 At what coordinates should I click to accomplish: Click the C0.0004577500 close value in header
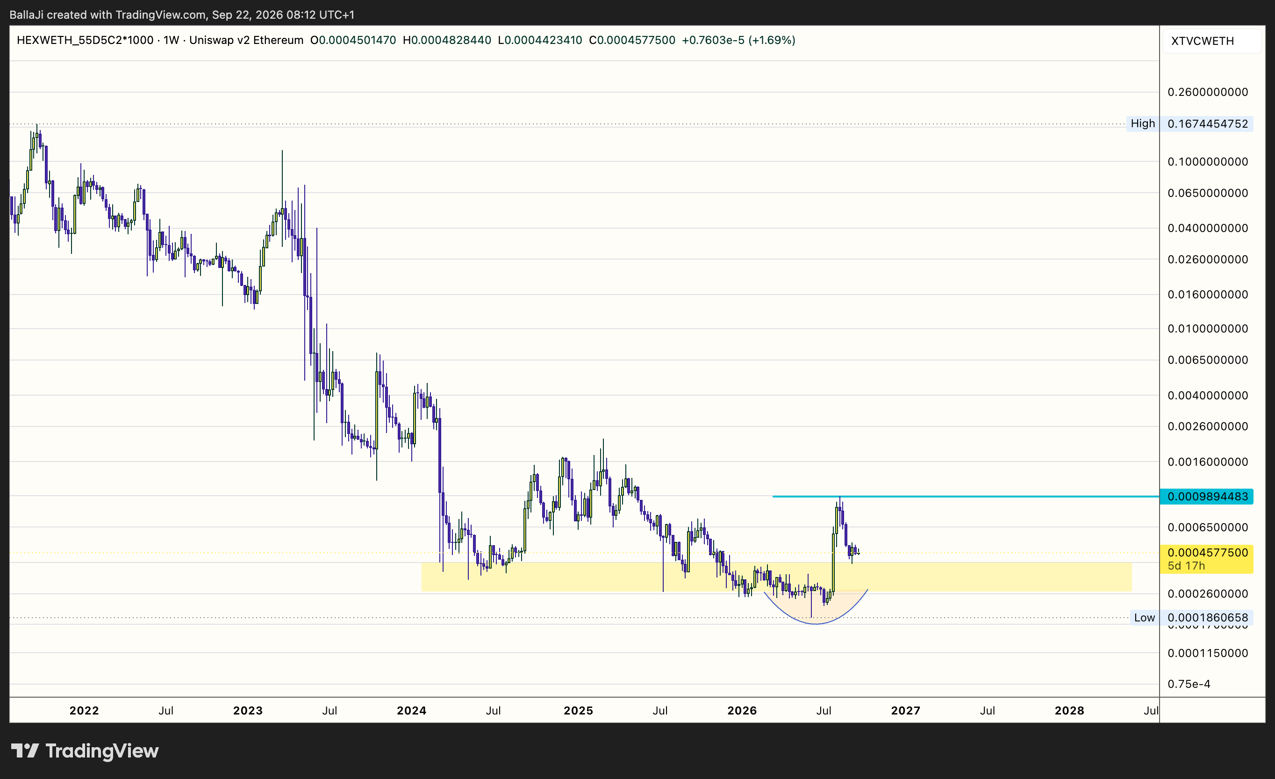click(x=632, y=40)
